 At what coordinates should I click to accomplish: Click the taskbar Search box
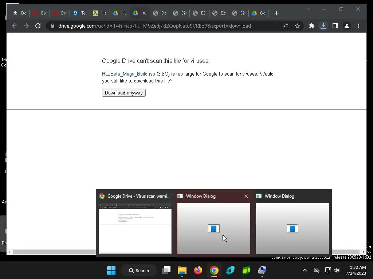(x=139, y=270)
